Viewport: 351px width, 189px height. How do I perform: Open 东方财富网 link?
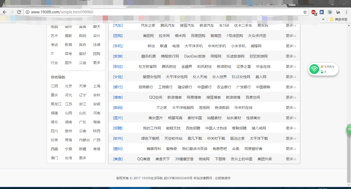click(147, 67)
